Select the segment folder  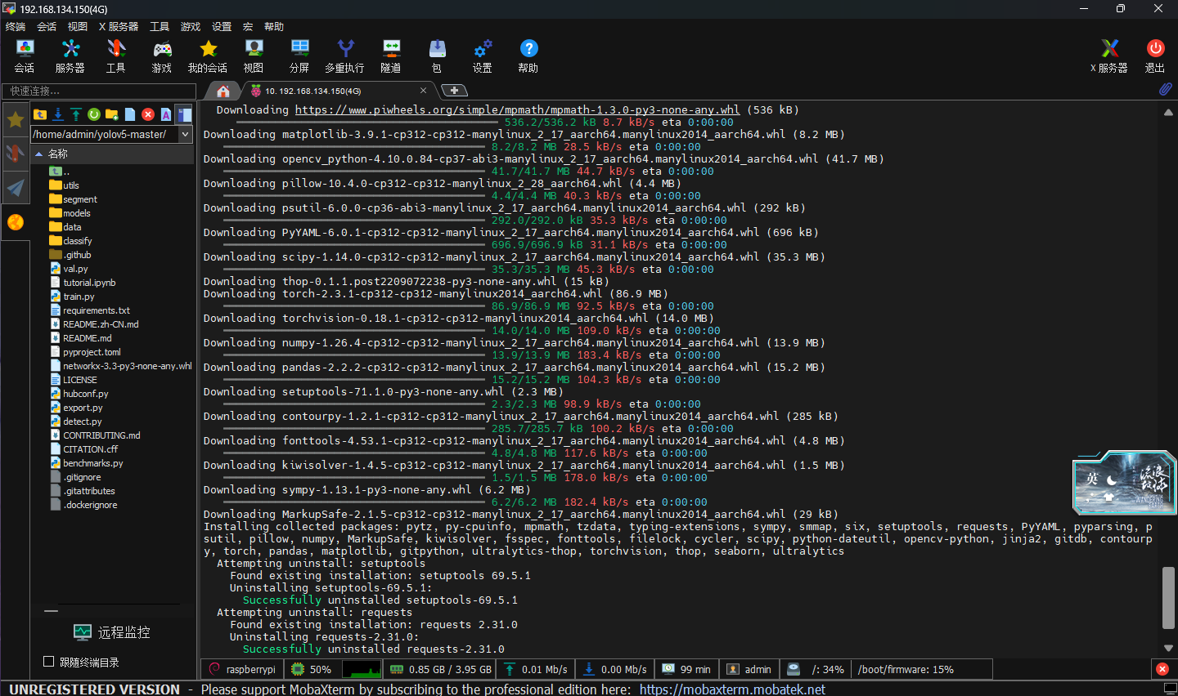click(80, 199)
